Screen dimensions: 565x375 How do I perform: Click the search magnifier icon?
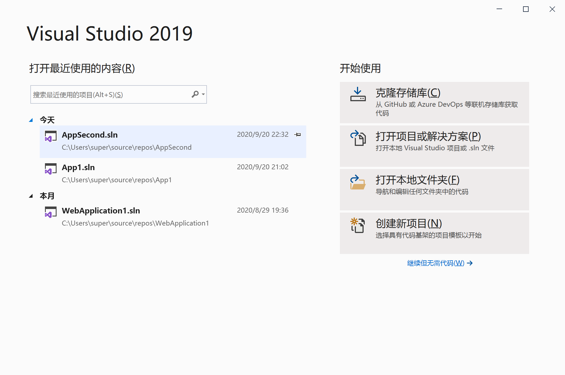[195, 94]
